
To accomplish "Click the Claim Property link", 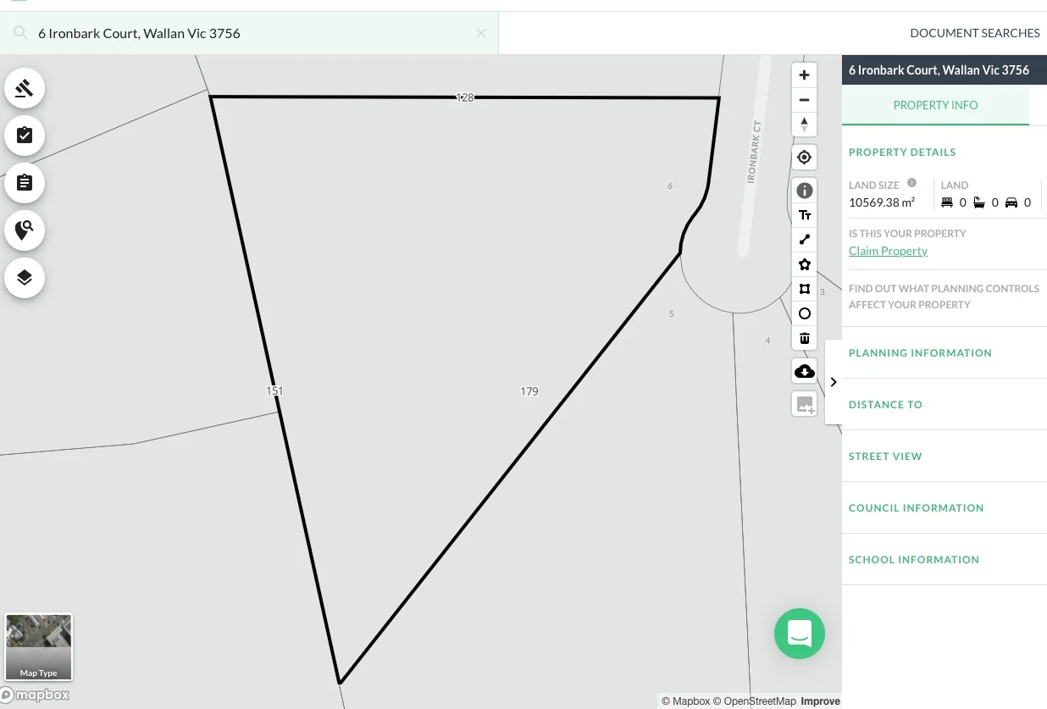I will 888,251.
